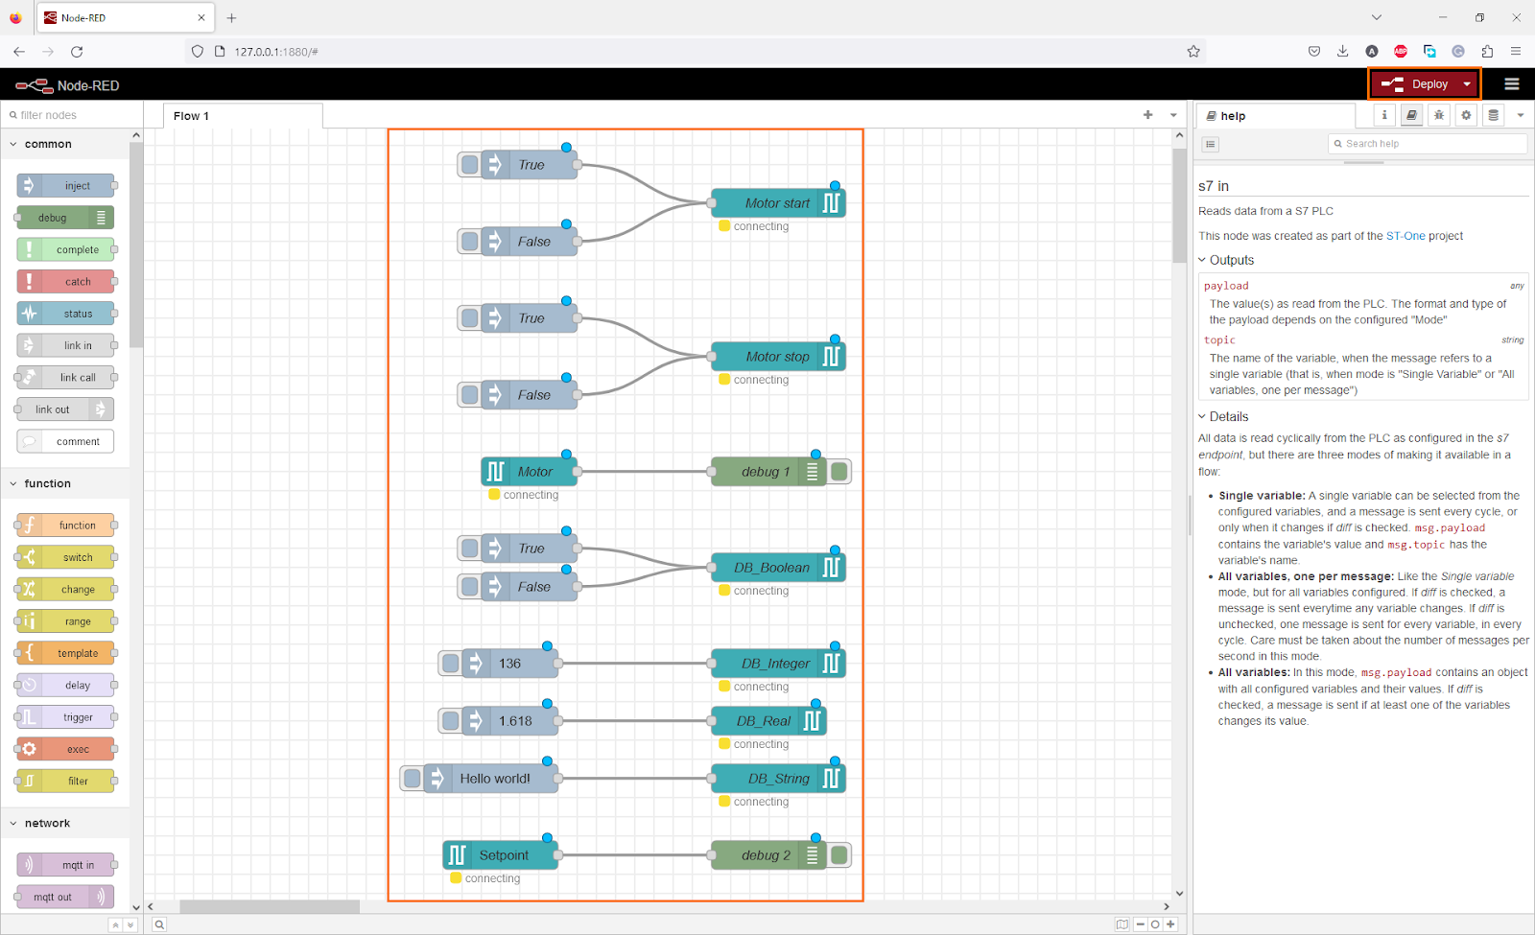Select the link in palette node
Viewport: 1535px width, 935px height.
[65, 345]
